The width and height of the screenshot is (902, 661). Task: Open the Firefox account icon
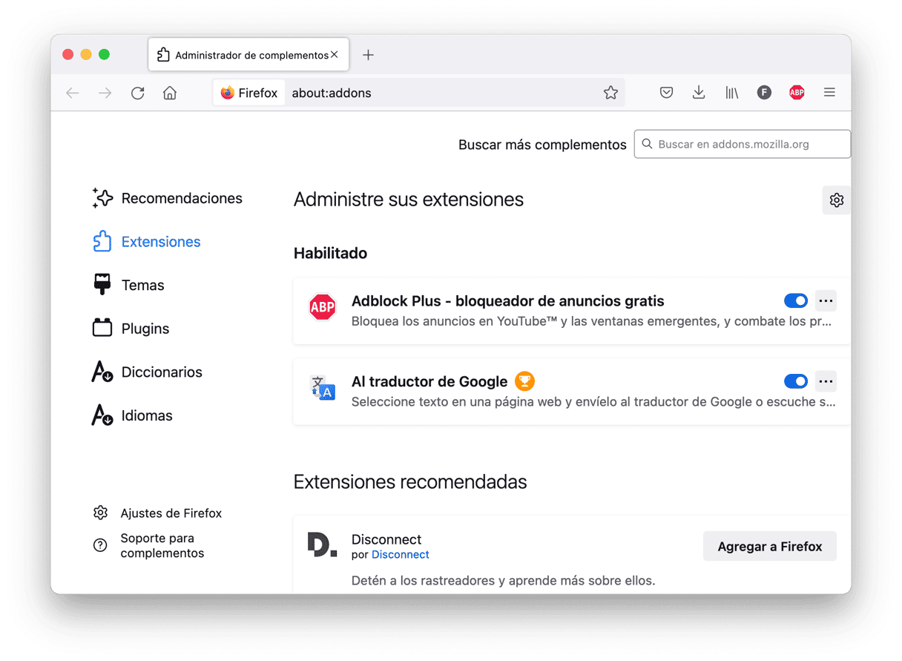(764, 93)
